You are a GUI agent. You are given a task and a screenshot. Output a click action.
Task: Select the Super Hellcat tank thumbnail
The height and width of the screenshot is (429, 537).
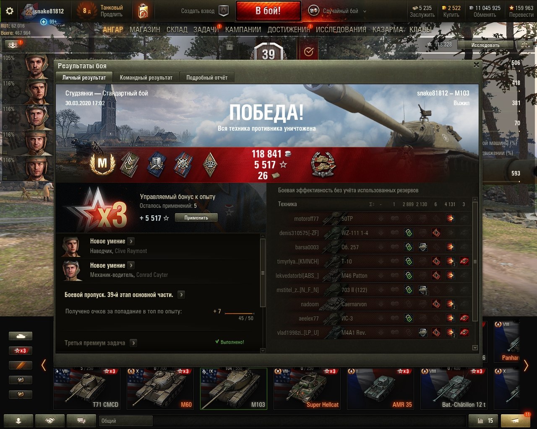[307, 388]
